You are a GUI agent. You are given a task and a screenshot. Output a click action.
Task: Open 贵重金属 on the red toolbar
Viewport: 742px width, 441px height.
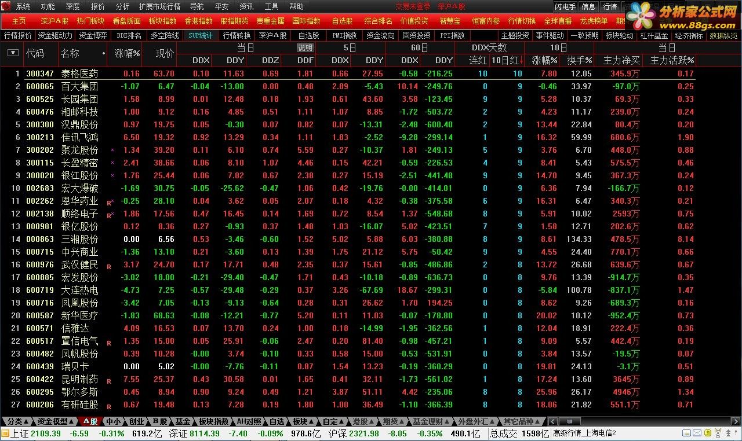click(271, 21)
